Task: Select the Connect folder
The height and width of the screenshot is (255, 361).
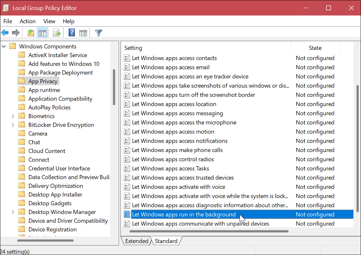Action: pyautogui.click(x=39, y=160)
